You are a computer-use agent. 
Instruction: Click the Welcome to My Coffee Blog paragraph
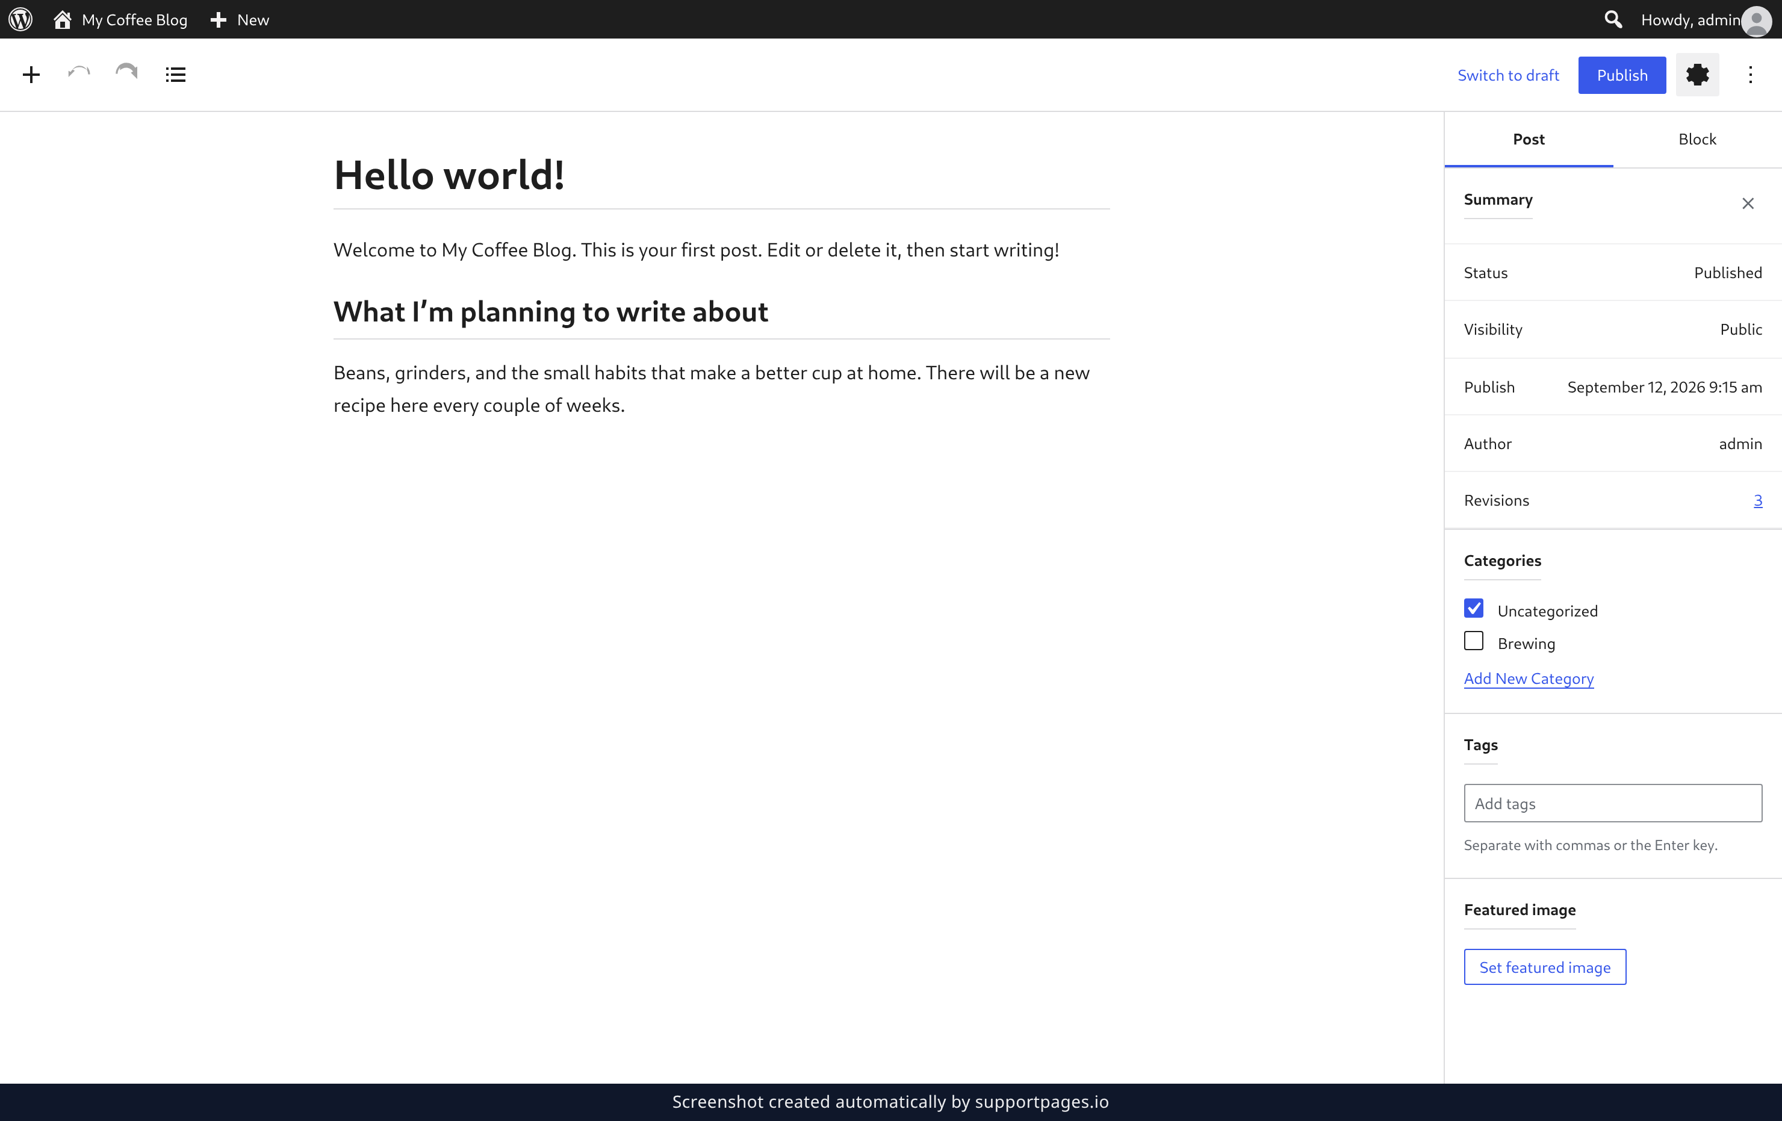(x=697, y=250)
